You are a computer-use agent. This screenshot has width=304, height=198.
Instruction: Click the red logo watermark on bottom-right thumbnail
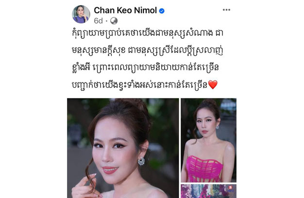click(230, 187)
